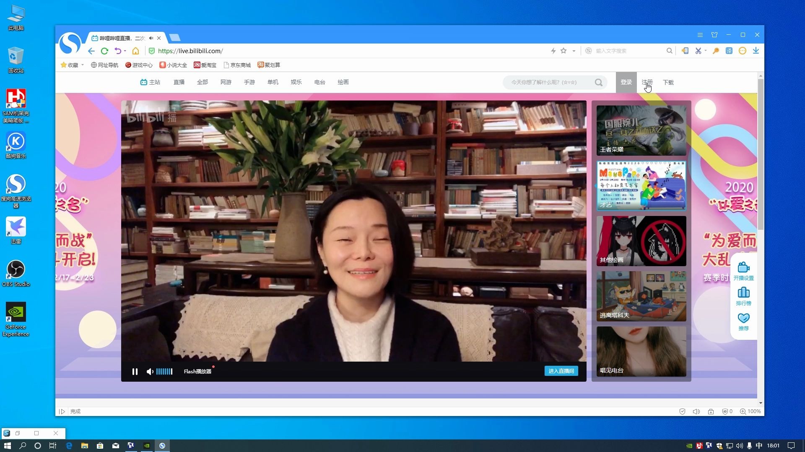Open the screenshot dropdown arrow
805x452 pixels.
[x=705, y=51]
